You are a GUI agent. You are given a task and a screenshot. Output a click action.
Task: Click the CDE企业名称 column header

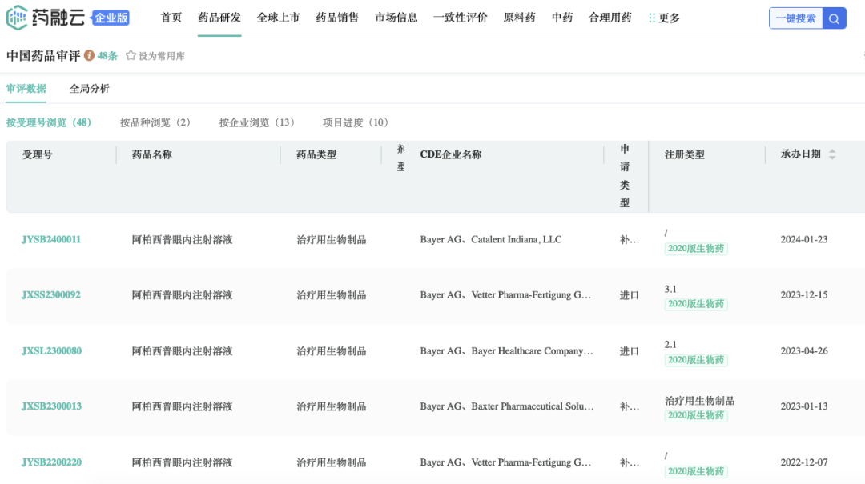coord(451,155)
